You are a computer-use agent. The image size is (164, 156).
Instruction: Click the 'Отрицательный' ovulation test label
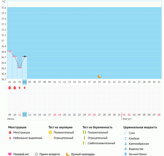(63, 138)
